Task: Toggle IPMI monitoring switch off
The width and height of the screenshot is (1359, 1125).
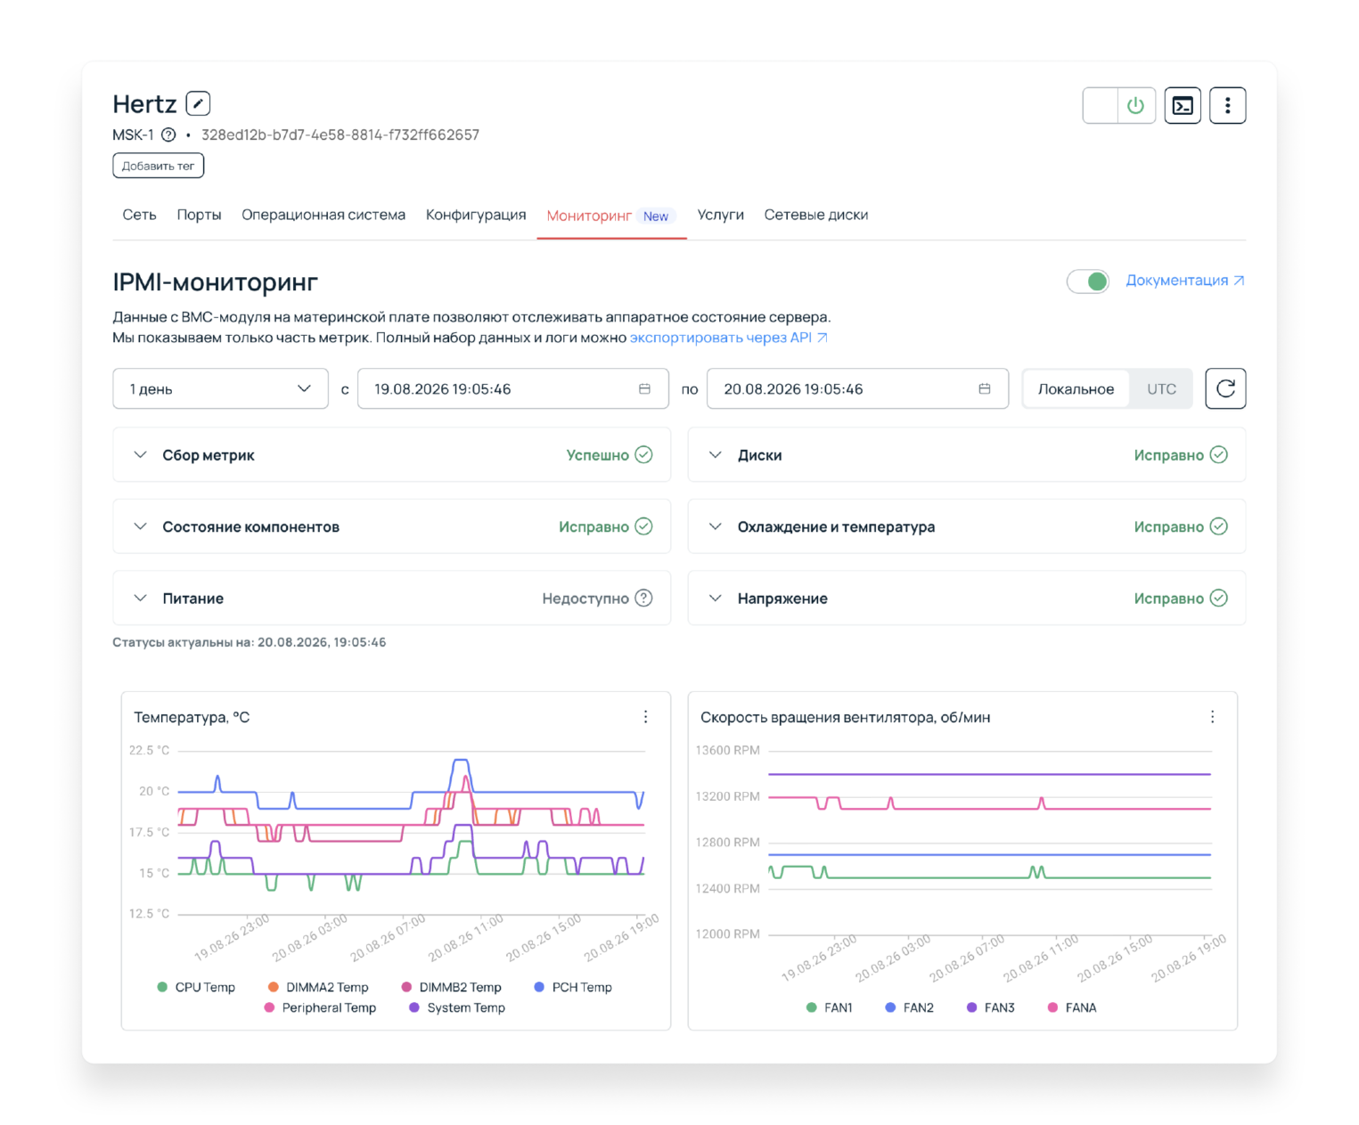Action: tap(1088, 281)
